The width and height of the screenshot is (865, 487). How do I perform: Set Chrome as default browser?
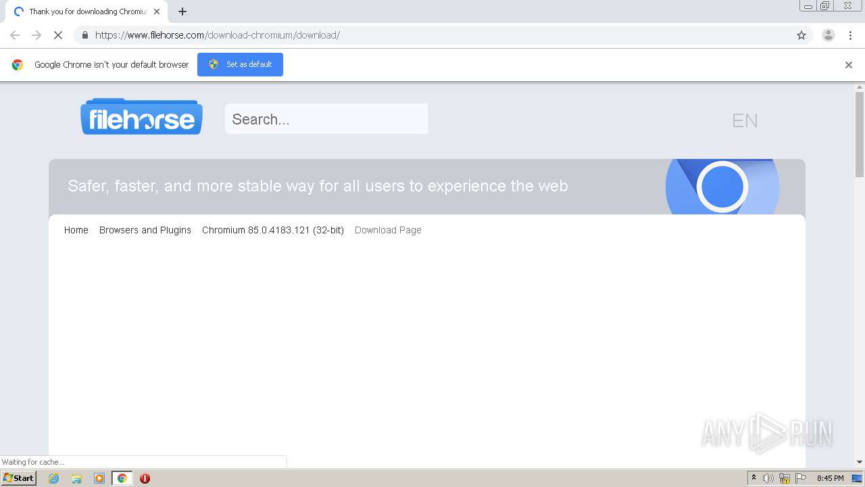pos(240,64)
